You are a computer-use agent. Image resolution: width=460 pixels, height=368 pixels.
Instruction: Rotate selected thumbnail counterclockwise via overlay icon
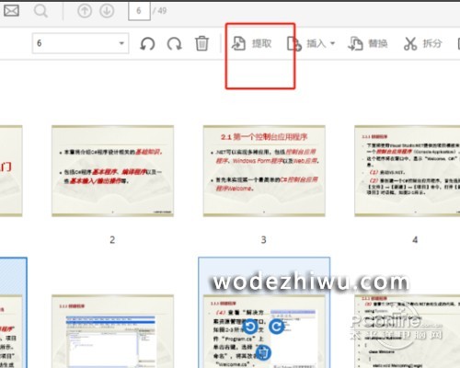click(x=250, y=327)
